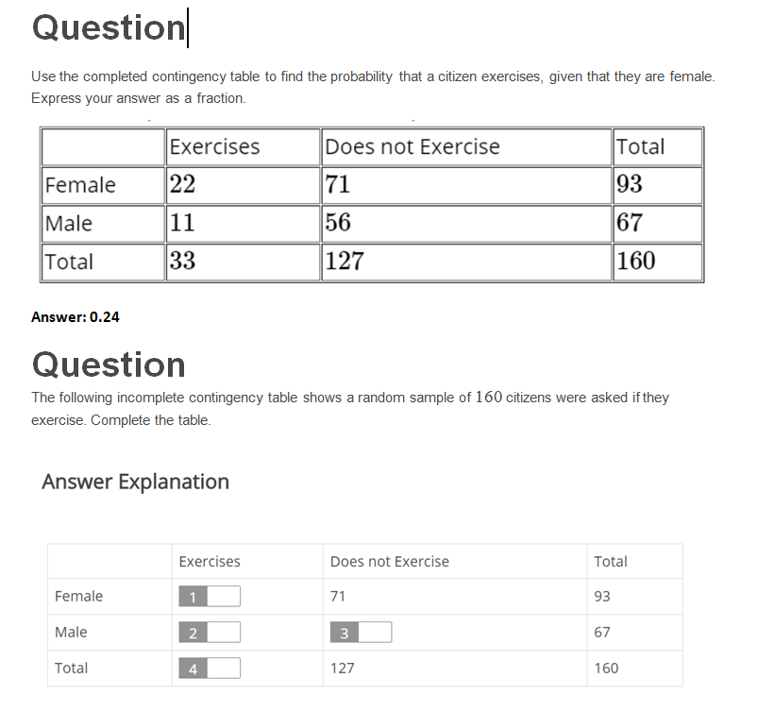The width and height of the screenshot is (757, 712).
Task: Select cell showing 22 in top table
Action: (181, 184)
